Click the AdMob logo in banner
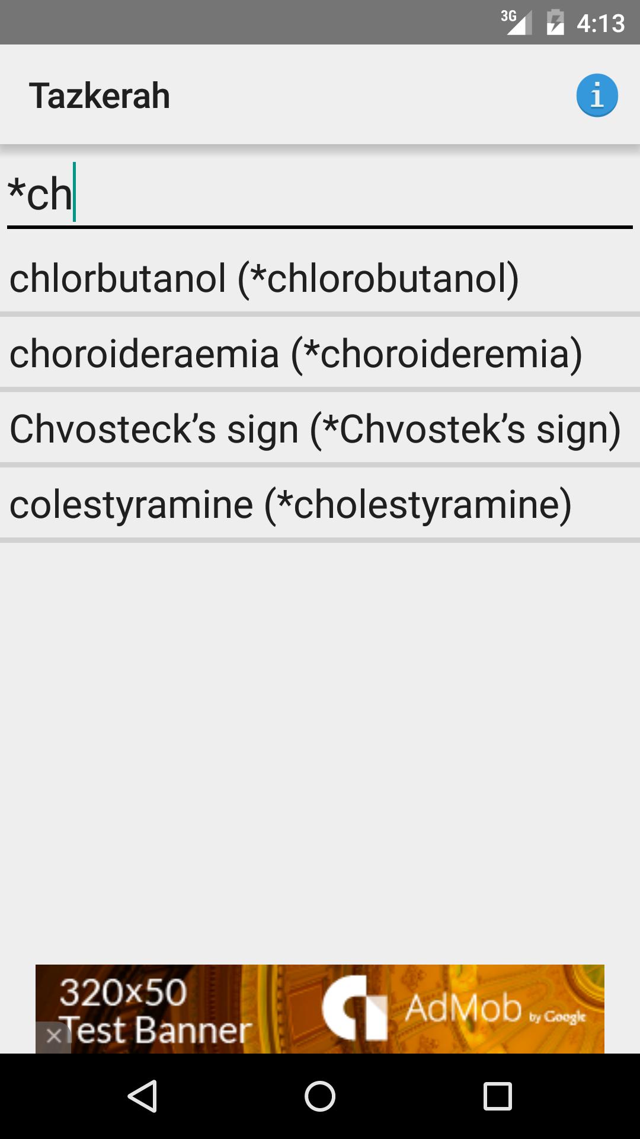The image size is (640, 1139). (354, 1008)
